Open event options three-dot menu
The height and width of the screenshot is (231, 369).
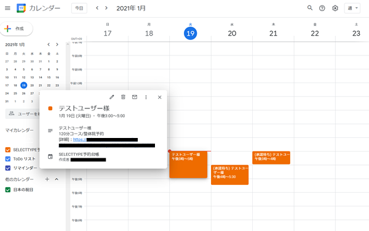(146, 97)
